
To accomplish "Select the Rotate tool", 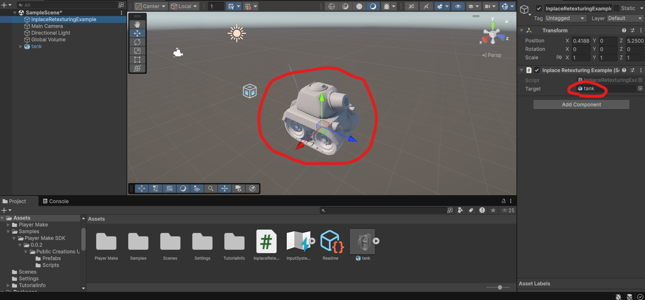I will (x=137, y=42).
